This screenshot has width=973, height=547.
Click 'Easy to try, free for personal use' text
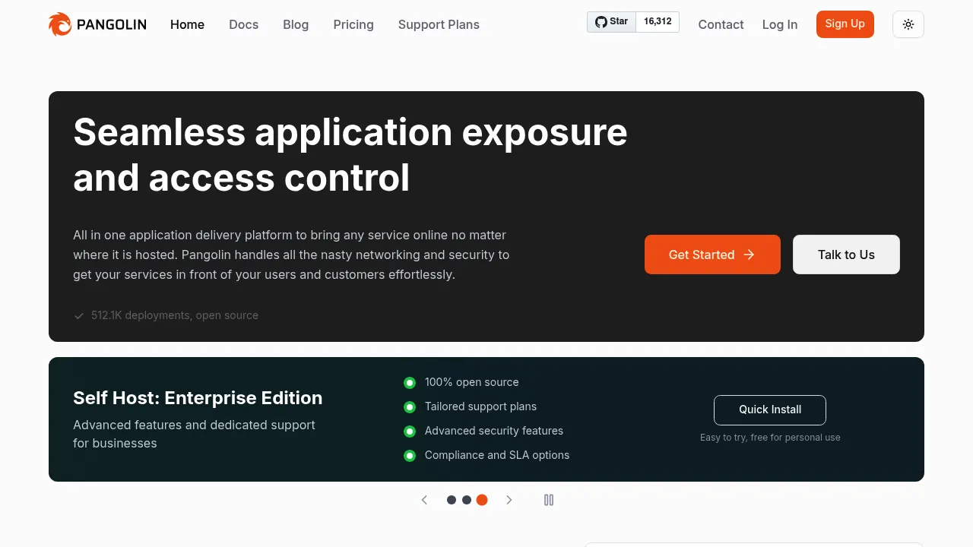pos(770,438)
